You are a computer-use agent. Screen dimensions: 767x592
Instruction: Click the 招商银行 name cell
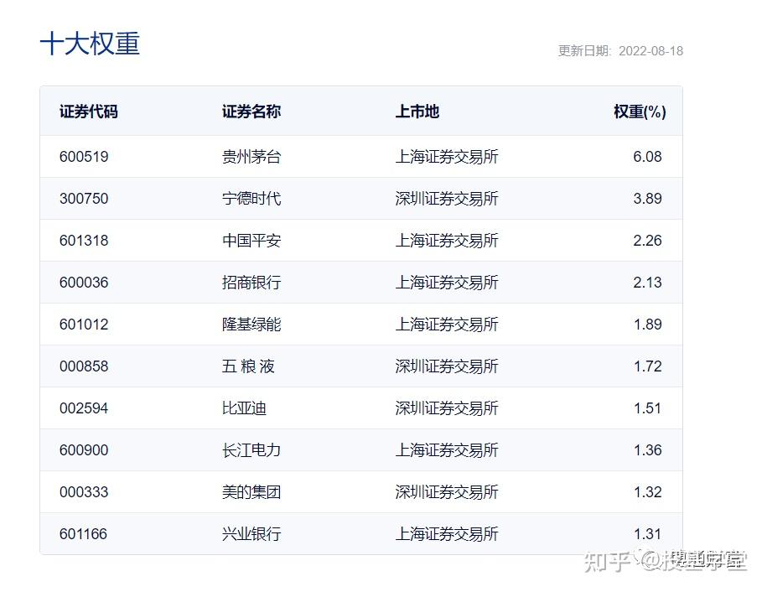(251, 283)
